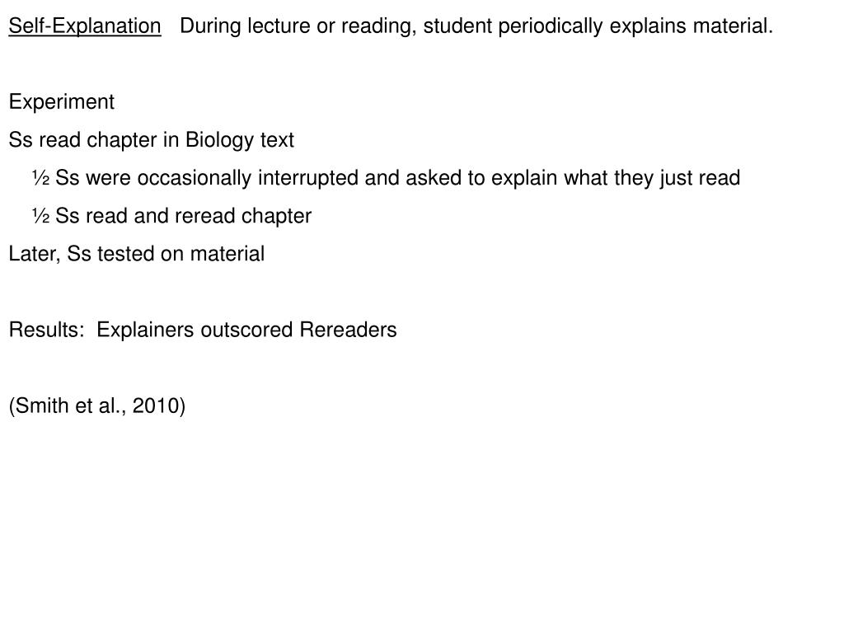The height and width of the screenshot is (633, 844).
Task: Click the word Experiment
Action: tap(62, 102)
